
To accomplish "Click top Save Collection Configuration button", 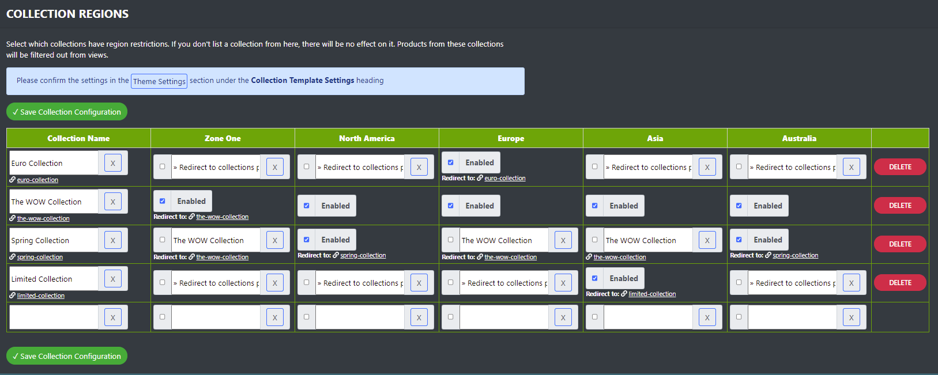I will 67,112.
